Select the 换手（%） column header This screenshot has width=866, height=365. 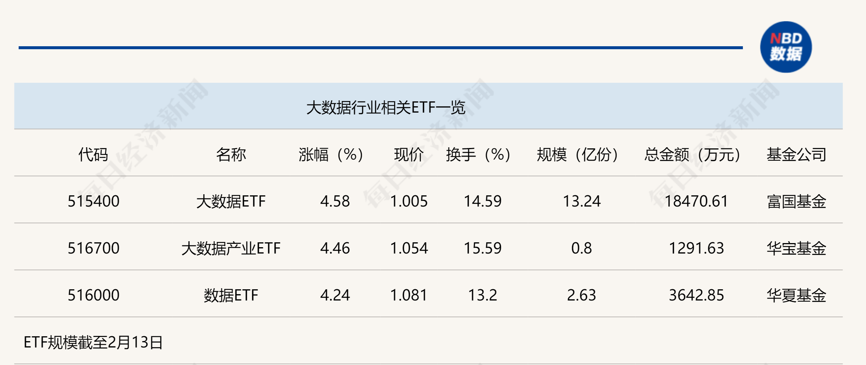point(478,154)
